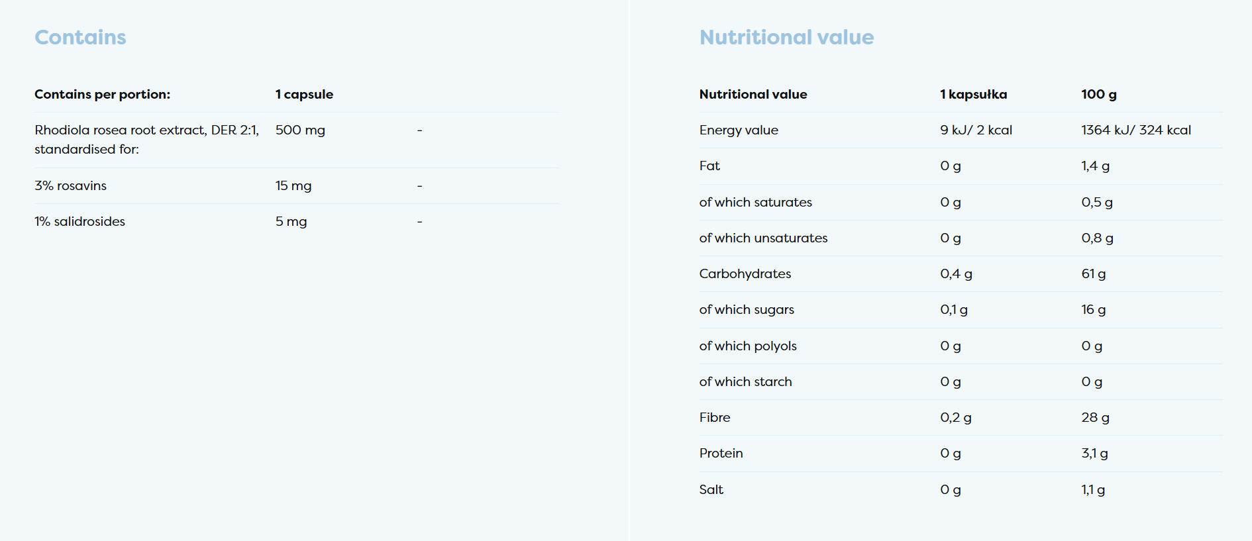
Task: Click the blue 'Contains' section heading
Action: (80, 38)
